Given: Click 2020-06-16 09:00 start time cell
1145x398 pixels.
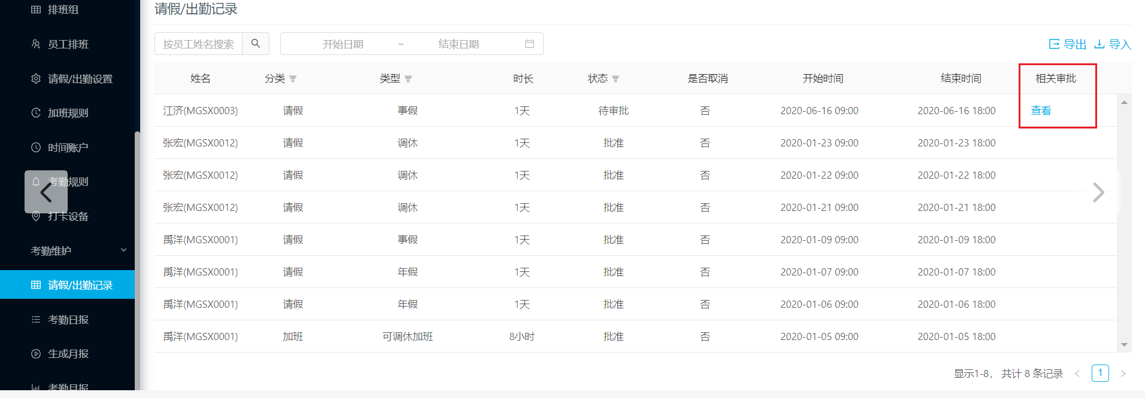Looking at the screenshot, I should click(819, 111).
